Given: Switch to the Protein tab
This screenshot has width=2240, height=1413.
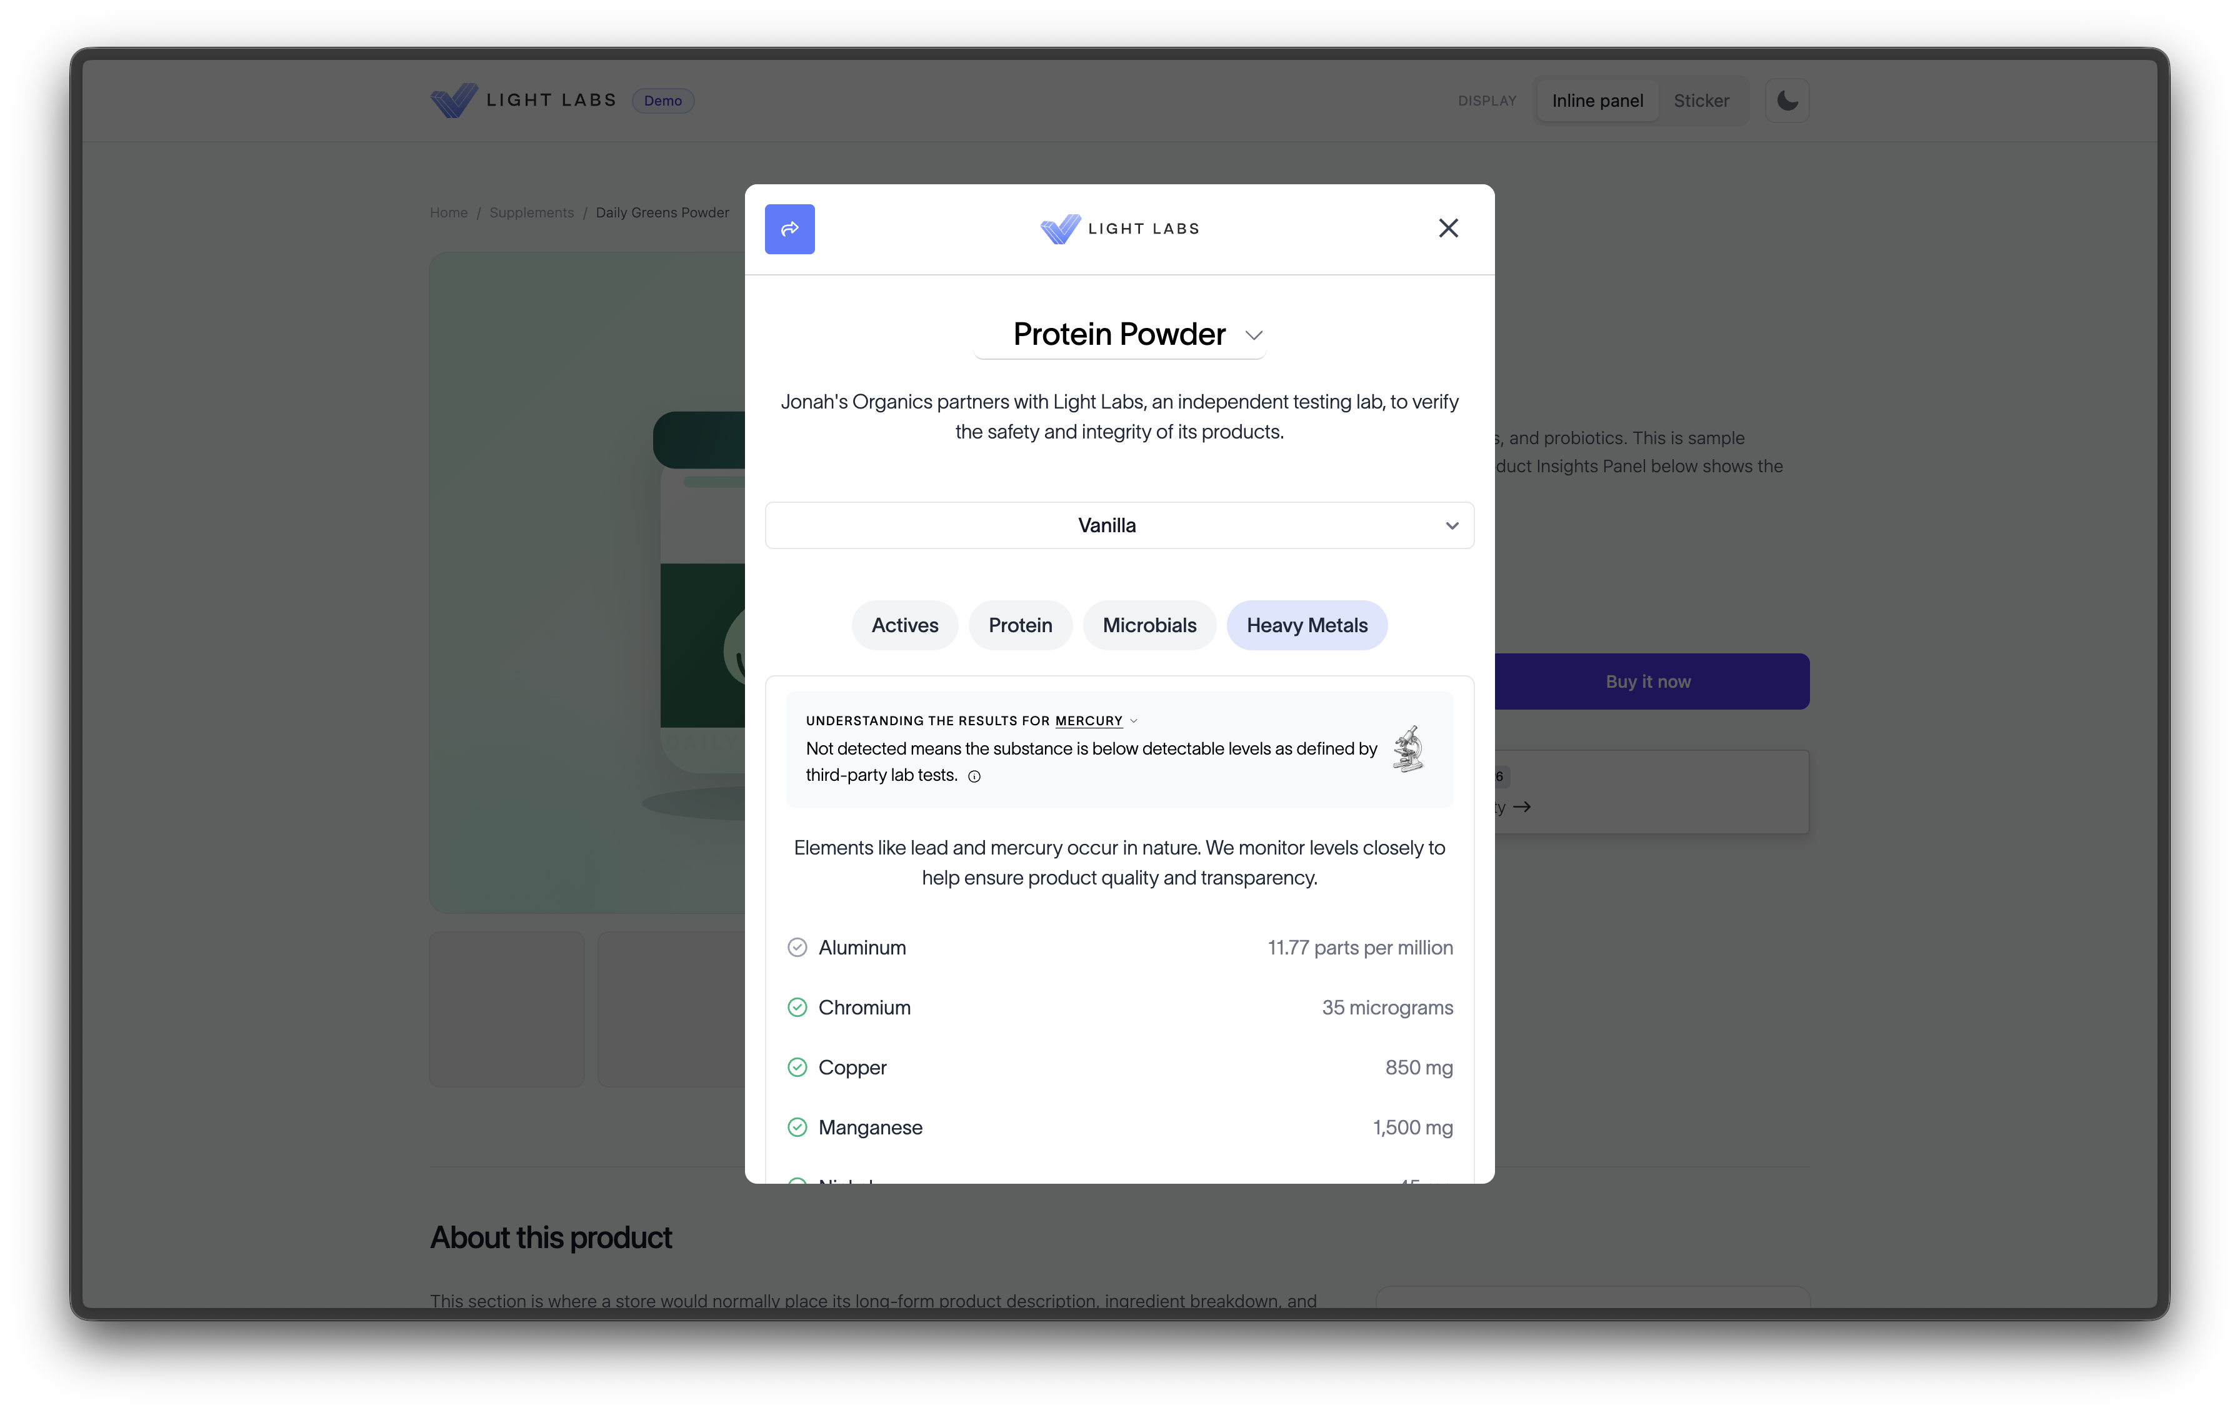Looking at the screenshot, I should (x=1021, y=626).
